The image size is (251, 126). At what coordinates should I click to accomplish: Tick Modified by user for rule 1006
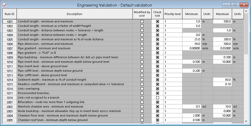pos(142,44)
